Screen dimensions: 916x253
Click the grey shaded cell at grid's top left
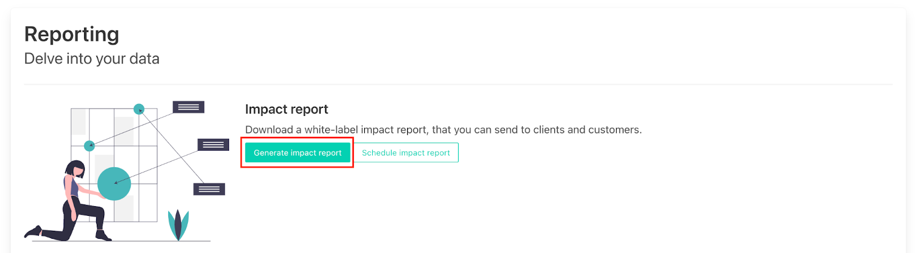(78, 121)
